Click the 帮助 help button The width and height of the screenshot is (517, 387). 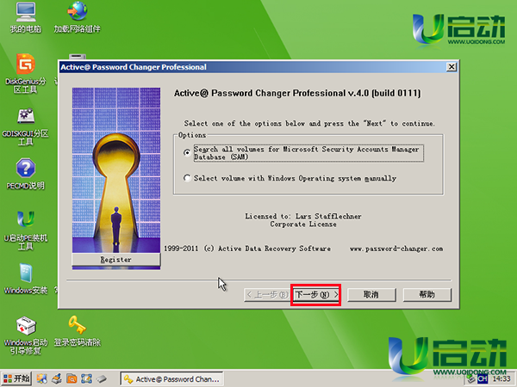coord(427,294)
